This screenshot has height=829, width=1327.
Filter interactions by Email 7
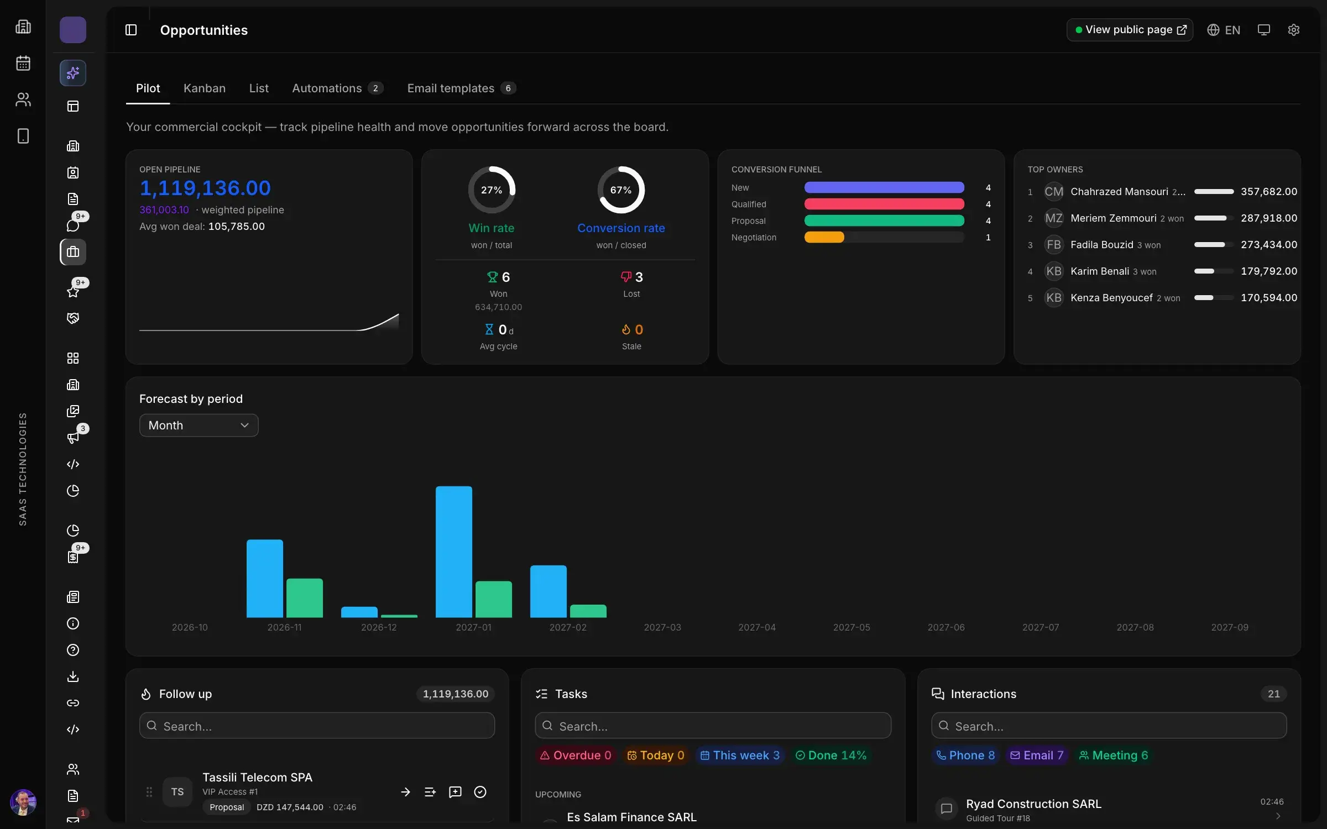(x=1037, y=755)
